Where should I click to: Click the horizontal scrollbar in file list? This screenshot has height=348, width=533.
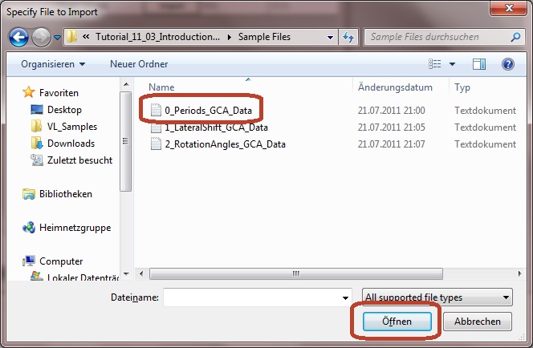click(x=296, y=273)
